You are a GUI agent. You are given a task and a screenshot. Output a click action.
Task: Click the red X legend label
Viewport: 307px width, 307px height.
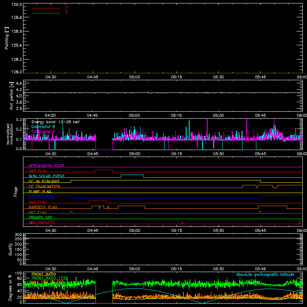pyautogui.click(x=66, y=7)
